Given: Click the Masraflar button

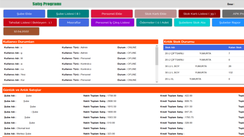Looking at the screenshot, I should (74, 23).
